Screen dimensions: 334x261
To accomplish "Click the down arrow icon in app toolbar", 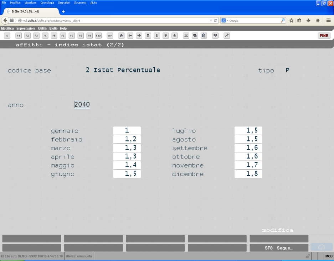I will click(157, 36).
